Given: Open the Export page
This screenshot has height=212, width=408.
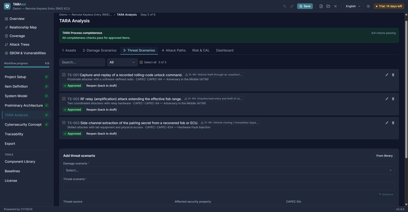Looking at the screenshot, I should tap(27, 144).
